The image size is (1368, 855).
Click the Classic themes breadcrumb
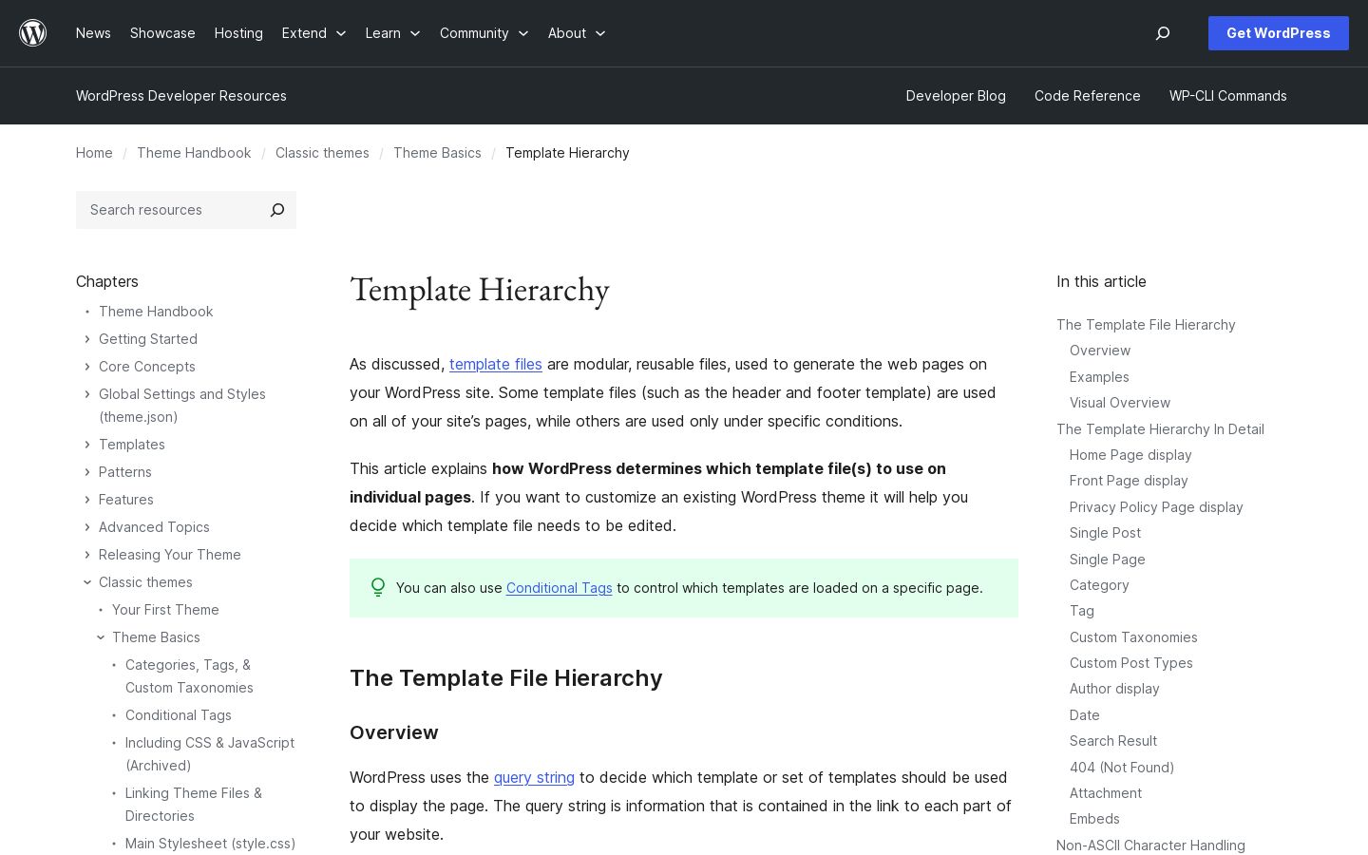point(322,153)
